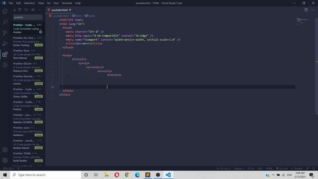
Task: Click the clear extensions search results icon
Action: pos(33,10)
